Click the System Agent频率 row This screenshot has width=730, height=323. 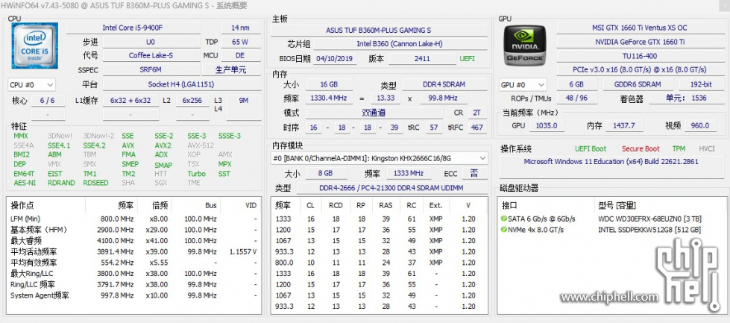[134, 295]
